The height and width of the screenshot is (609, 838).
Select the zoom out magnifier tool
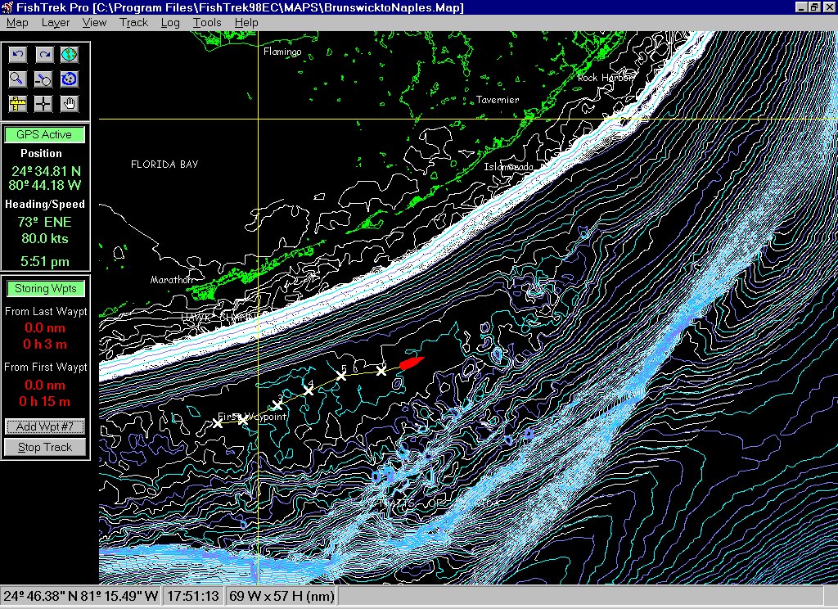point(44,79)
